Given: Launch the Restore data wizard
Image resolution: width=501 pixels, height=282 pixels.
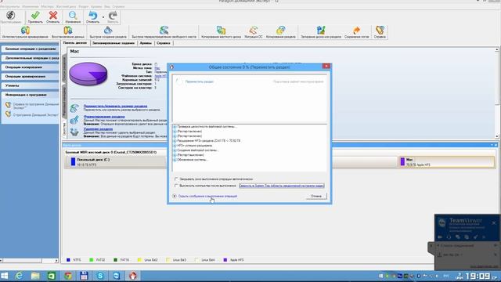Looking at the screenshot, I should pos(68,32).
